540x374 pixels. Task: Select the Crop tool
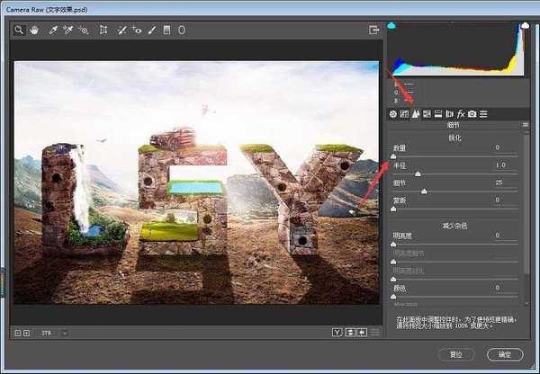[103, 30]
